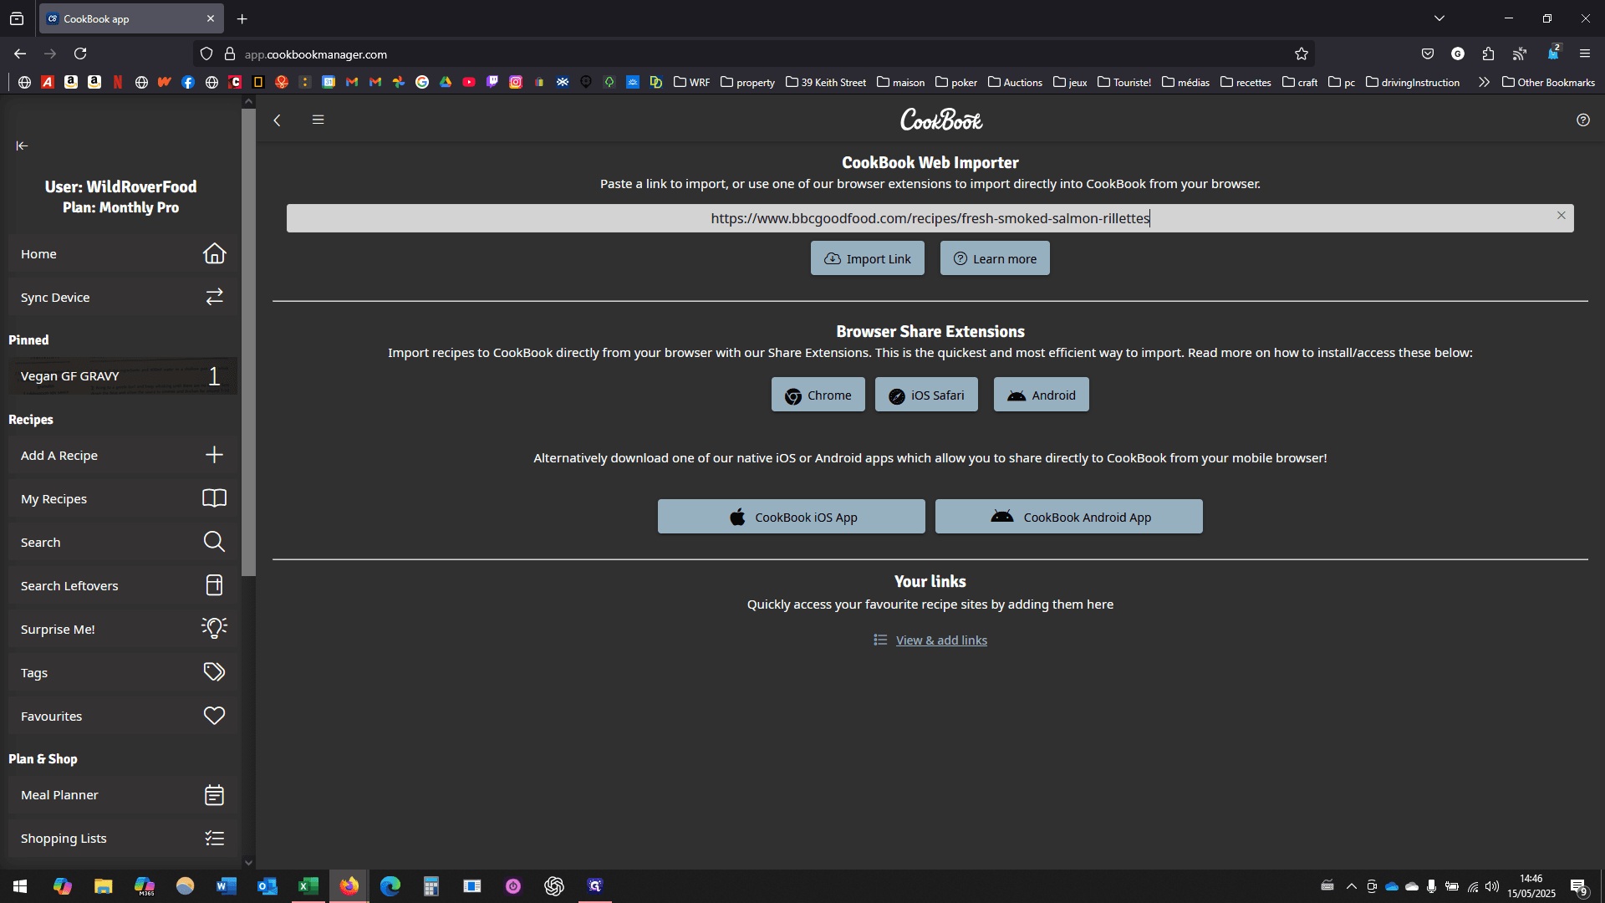
Task: Click the sidebar scroll down arrow
Action: tap(248, 863)
